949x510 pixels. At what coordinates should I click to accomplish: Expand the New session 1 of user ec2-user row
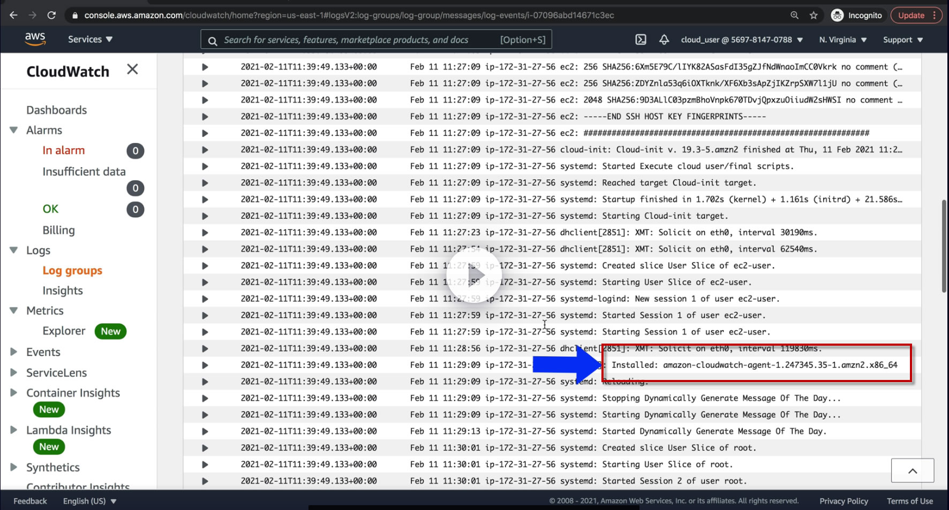205,299
